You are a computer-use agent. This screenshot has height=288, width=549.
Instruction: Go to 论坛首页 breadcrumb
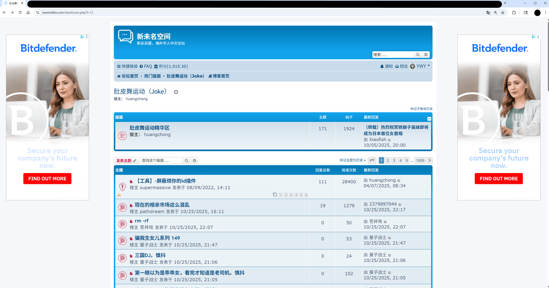coord(128,76)
